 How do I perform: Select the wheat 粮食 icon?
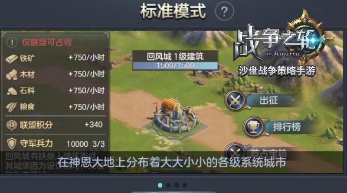[12, 107]
